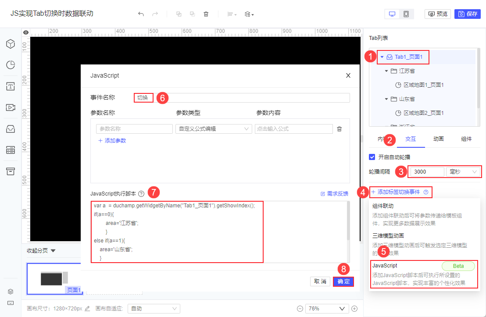Open the table list sidebar icon
486x317 pixels.
11,150
